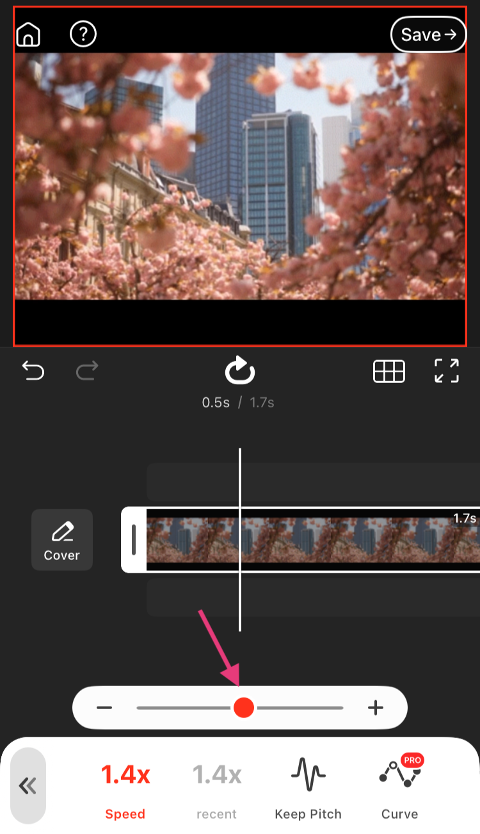This screenshot has width=480, height=834.
Task: Collapse the panel with double chevron
Action: (x=28, y=786)
